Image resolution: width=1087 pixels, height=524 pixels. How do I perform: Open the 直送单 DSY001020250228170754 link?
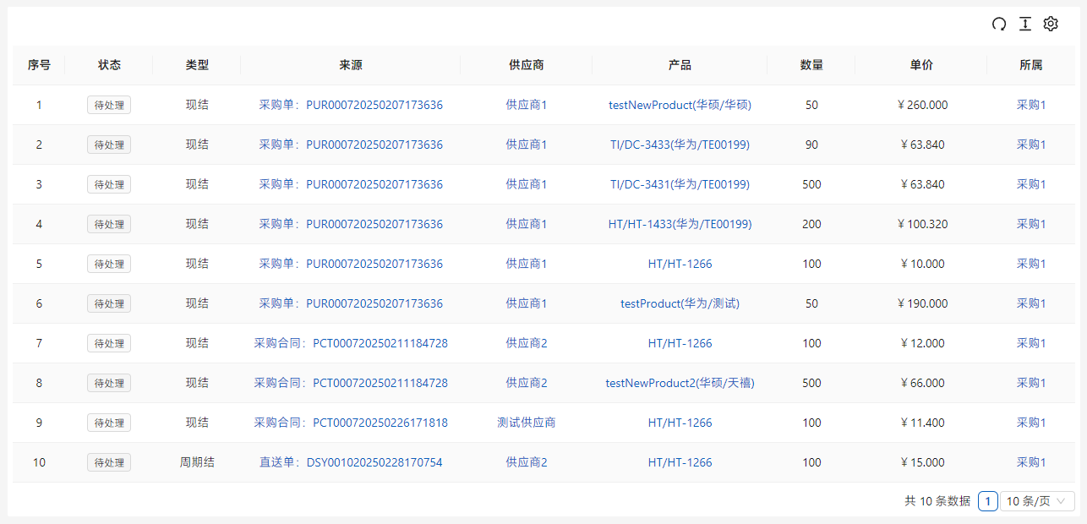coord(351,463)
